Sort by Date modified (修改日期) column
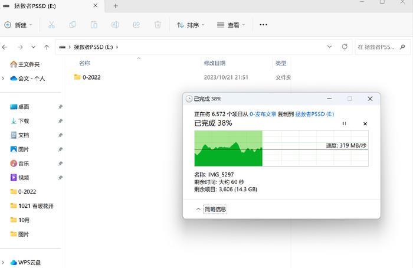 215,63
